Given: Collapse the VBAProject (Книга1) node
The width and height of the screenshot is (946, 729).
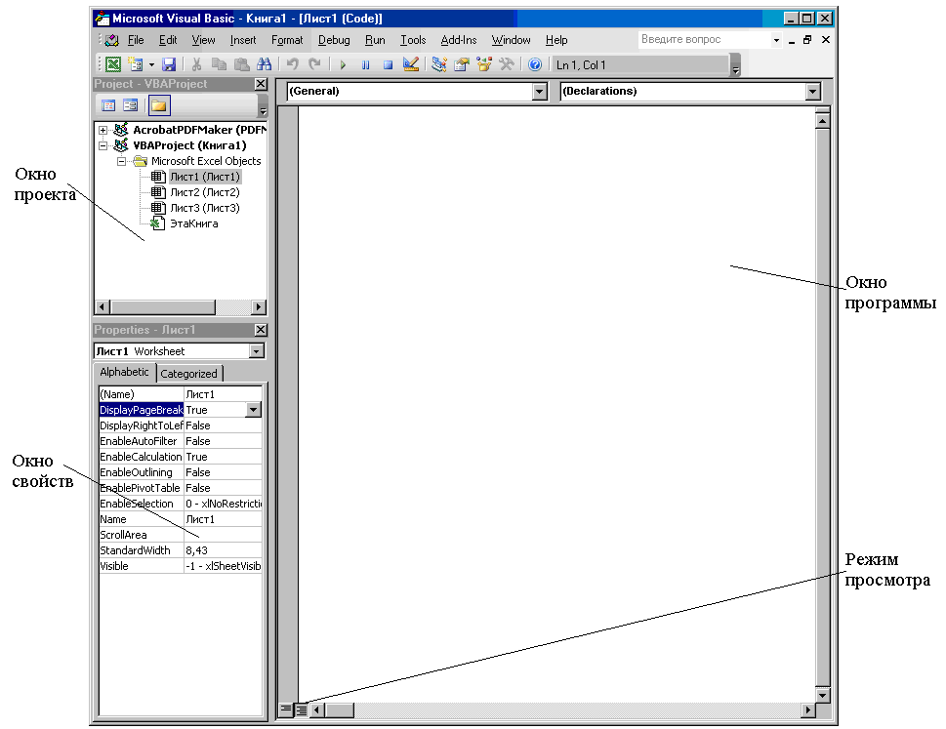Looking at the screenshot, I should (x=103, y=145).
